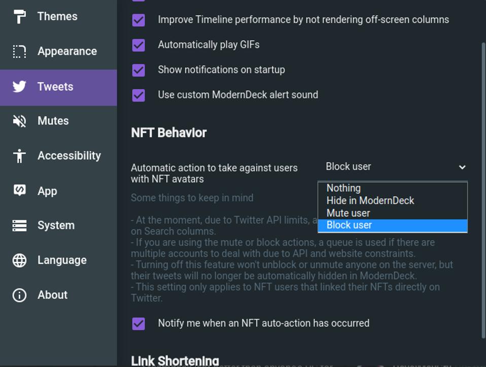Uncheck Show notifications on startup

(x=138, y=70)
